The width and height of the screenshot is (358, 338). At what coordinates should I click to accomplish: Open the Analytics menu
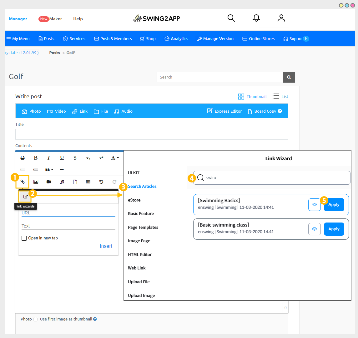176,38
